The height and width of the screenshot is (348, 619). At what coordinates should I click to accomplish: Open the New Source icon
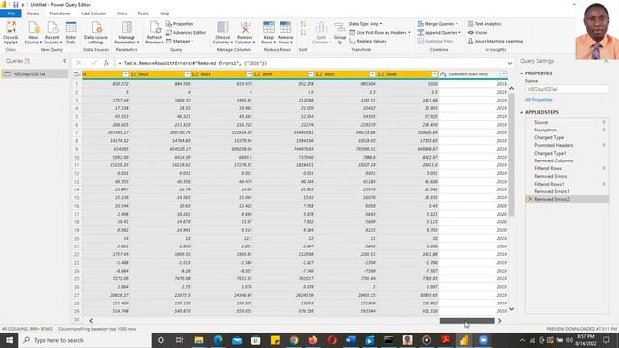[x=33, y=32]
